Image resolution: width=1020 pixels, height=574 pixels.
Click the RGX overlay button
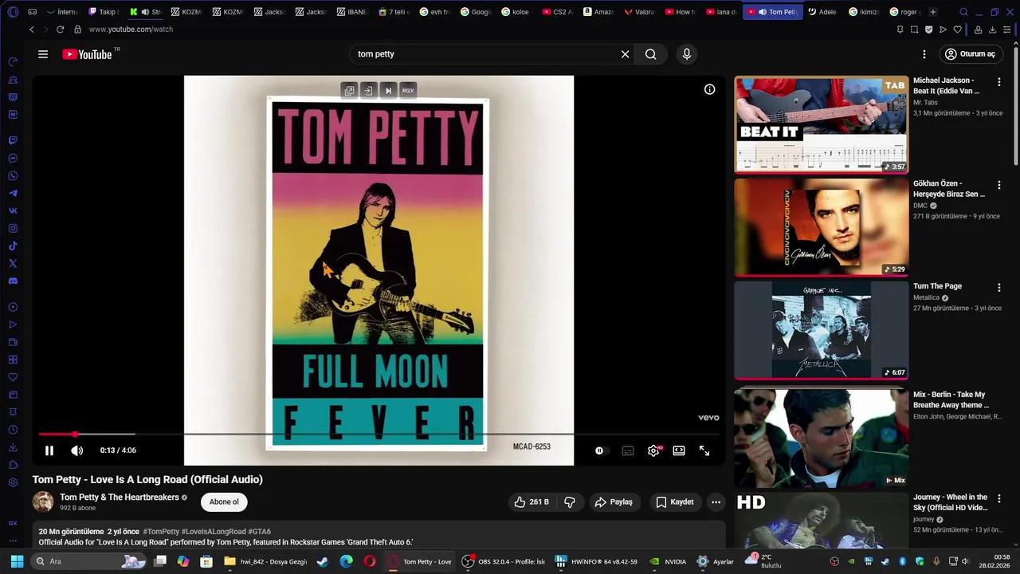[408, 91]
